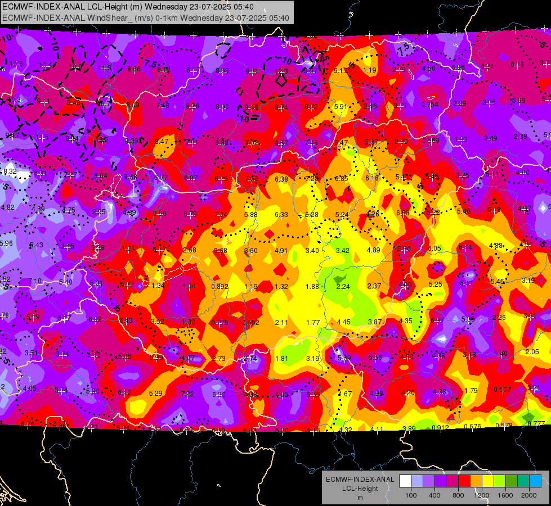
Task: Click the wind shear value '3.87'
Action: [375, 322]
